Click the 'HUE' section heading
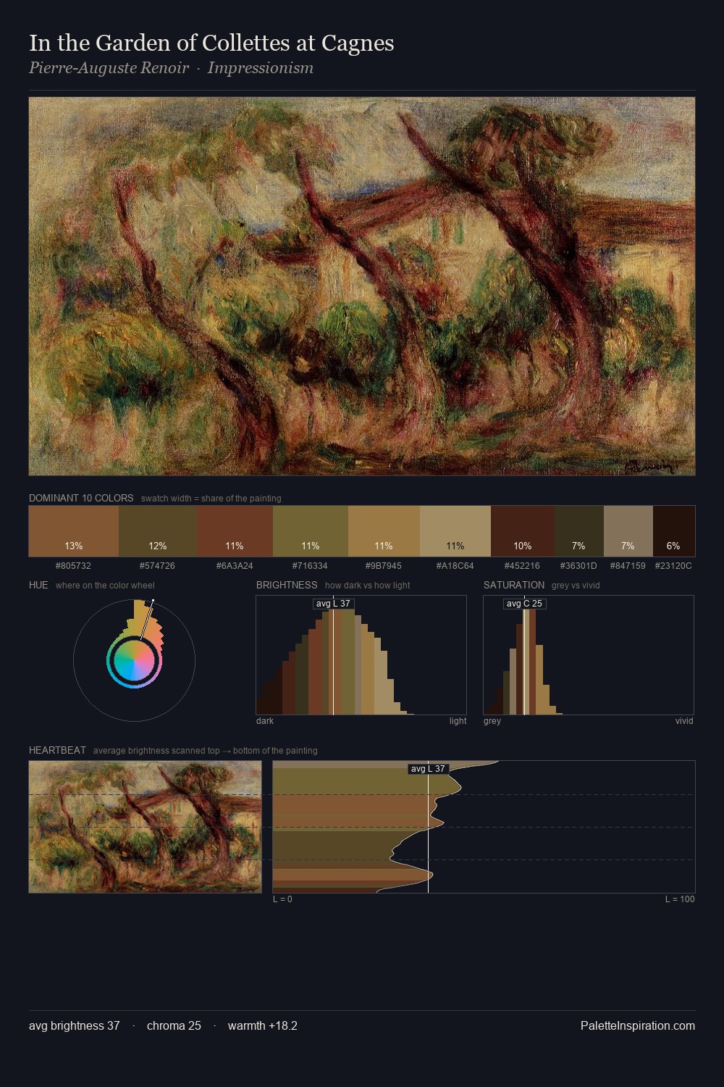724x1087 pixels. pyautogui.click(x=38, y=585)
